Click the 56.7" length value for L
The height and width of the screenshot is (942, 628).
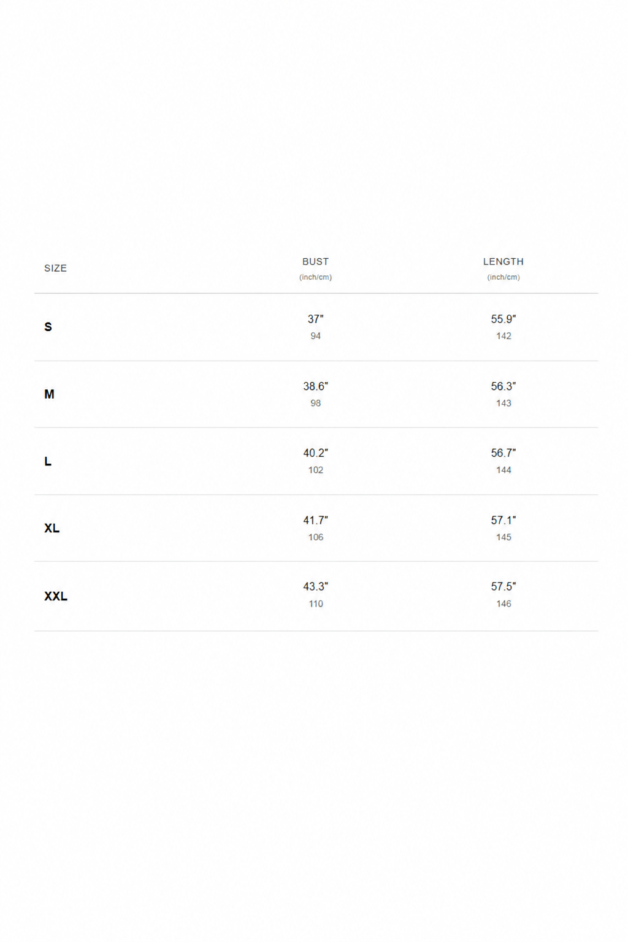503,453
